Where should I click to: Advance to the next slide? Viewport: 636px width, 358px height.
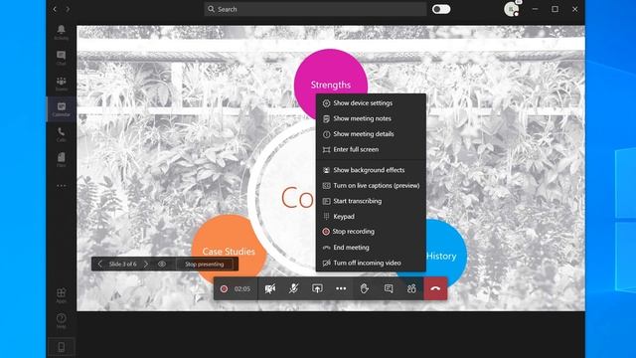[x=146, y=264]
